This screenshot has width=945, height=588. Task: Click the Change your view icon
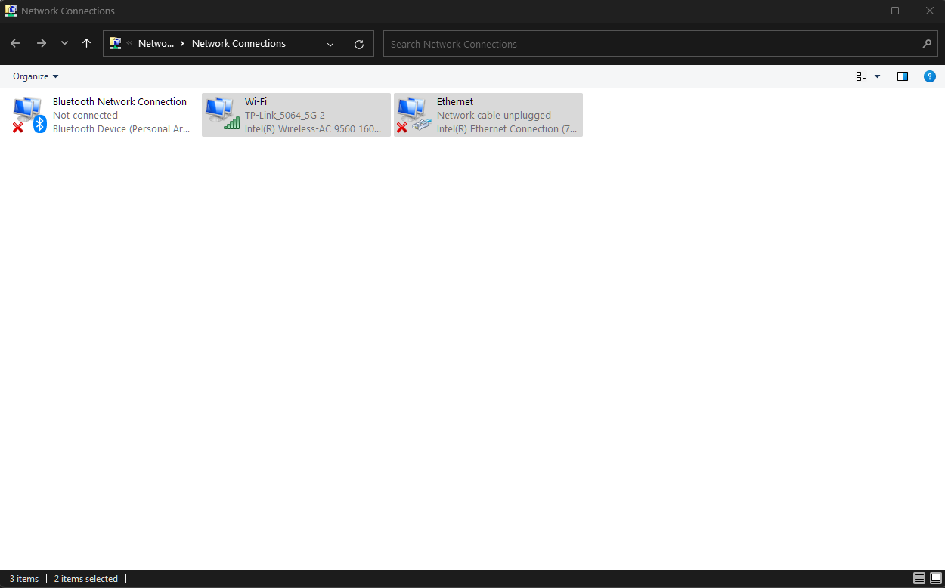point(861,76)
